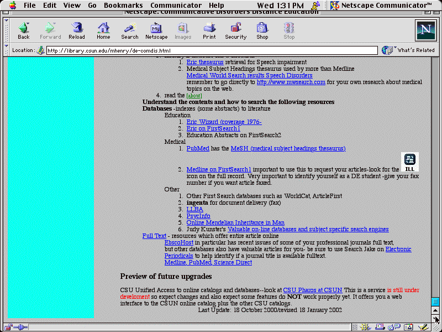Open Medline, PubMed, Science Direct link
This screenshot has width=442, height=332.
(208, 262)
